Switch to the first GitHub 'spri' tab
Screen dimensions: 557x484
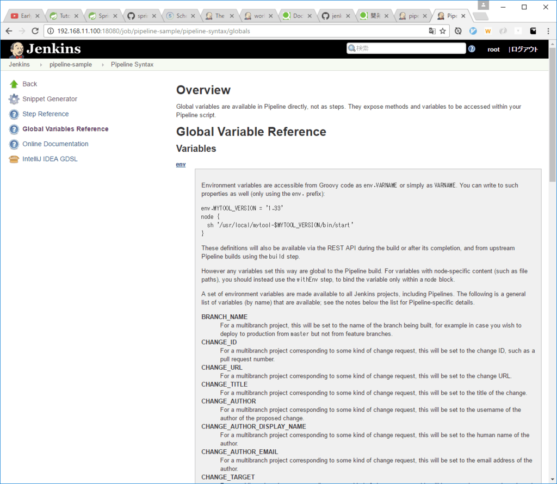click(x=139, y=16)
